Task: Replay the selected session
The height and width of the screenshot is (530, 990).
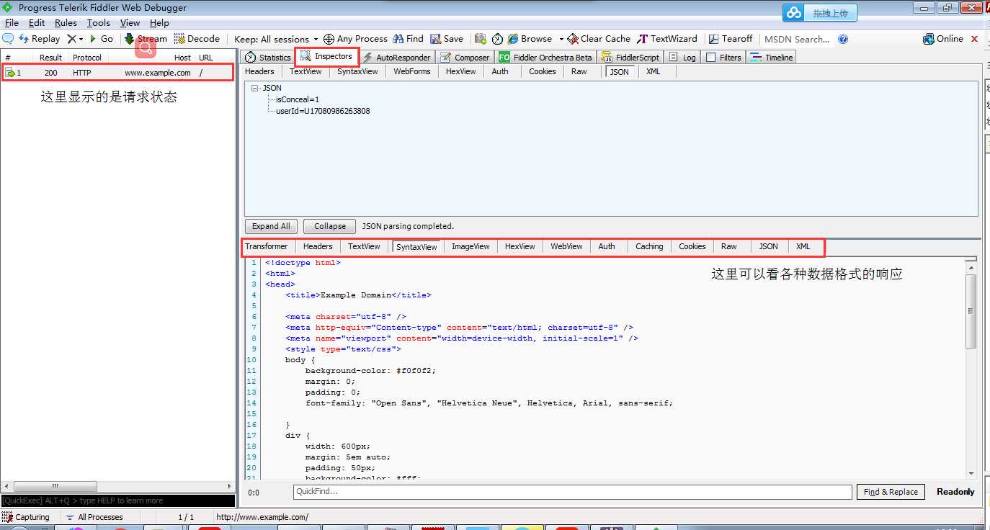Action: click(x=39, y=39)
